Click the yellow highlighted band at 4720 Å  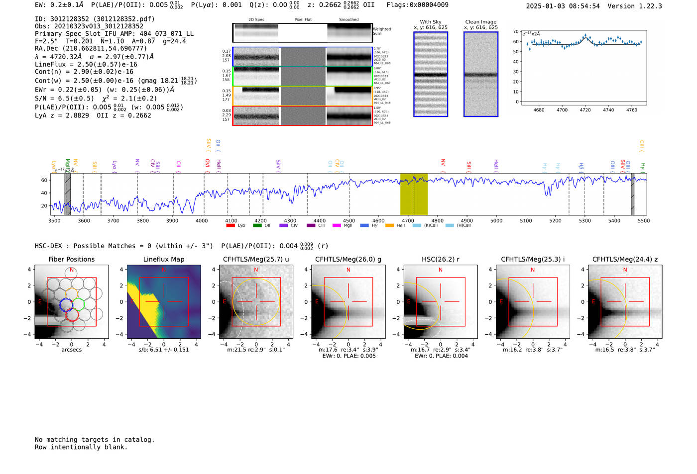pos(414,194)
